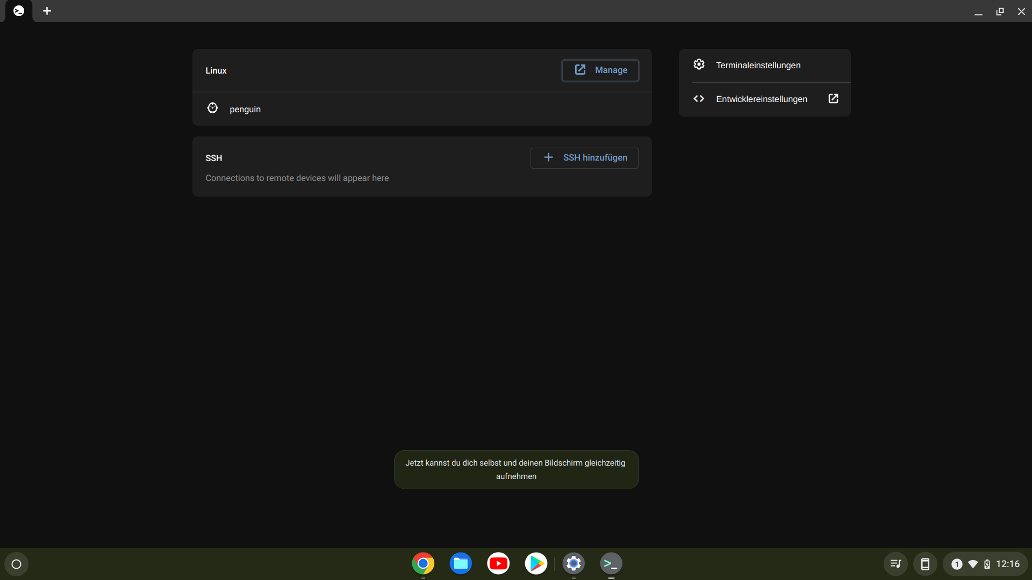The width and height of the screenshot is (1032, 580).
Task: Open the Terminal app from the shelf
Action: pos(611,564)
